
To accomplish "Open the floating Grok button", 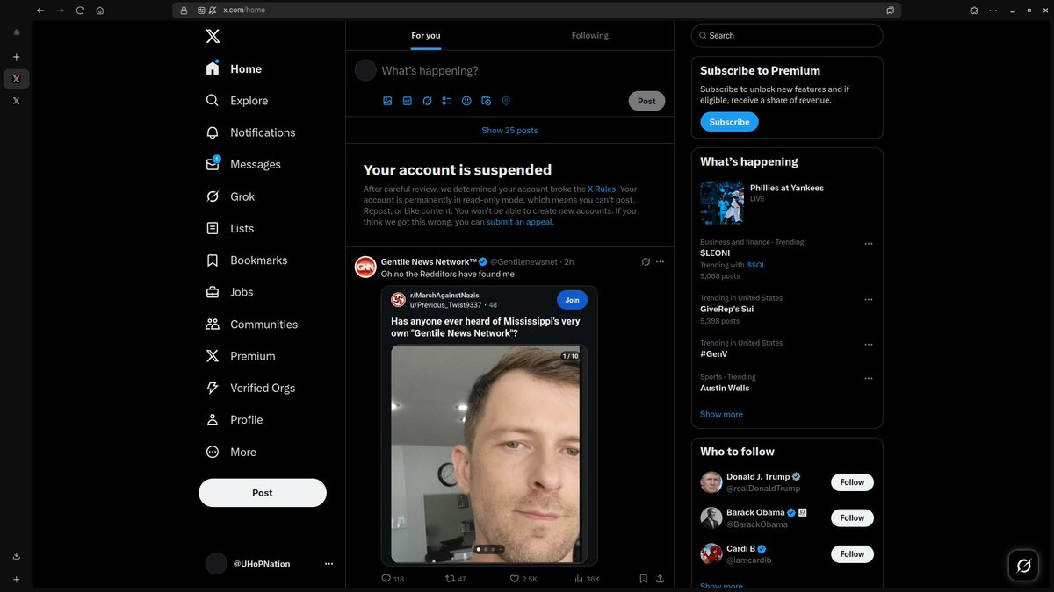I will click(1023, 566).
